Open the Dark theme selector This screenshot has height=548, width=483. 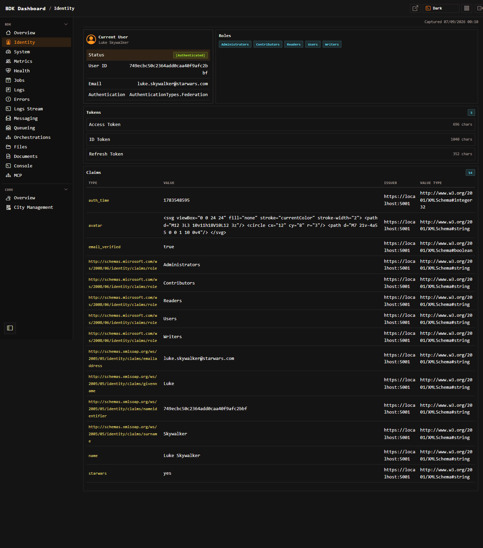point(441,8)
